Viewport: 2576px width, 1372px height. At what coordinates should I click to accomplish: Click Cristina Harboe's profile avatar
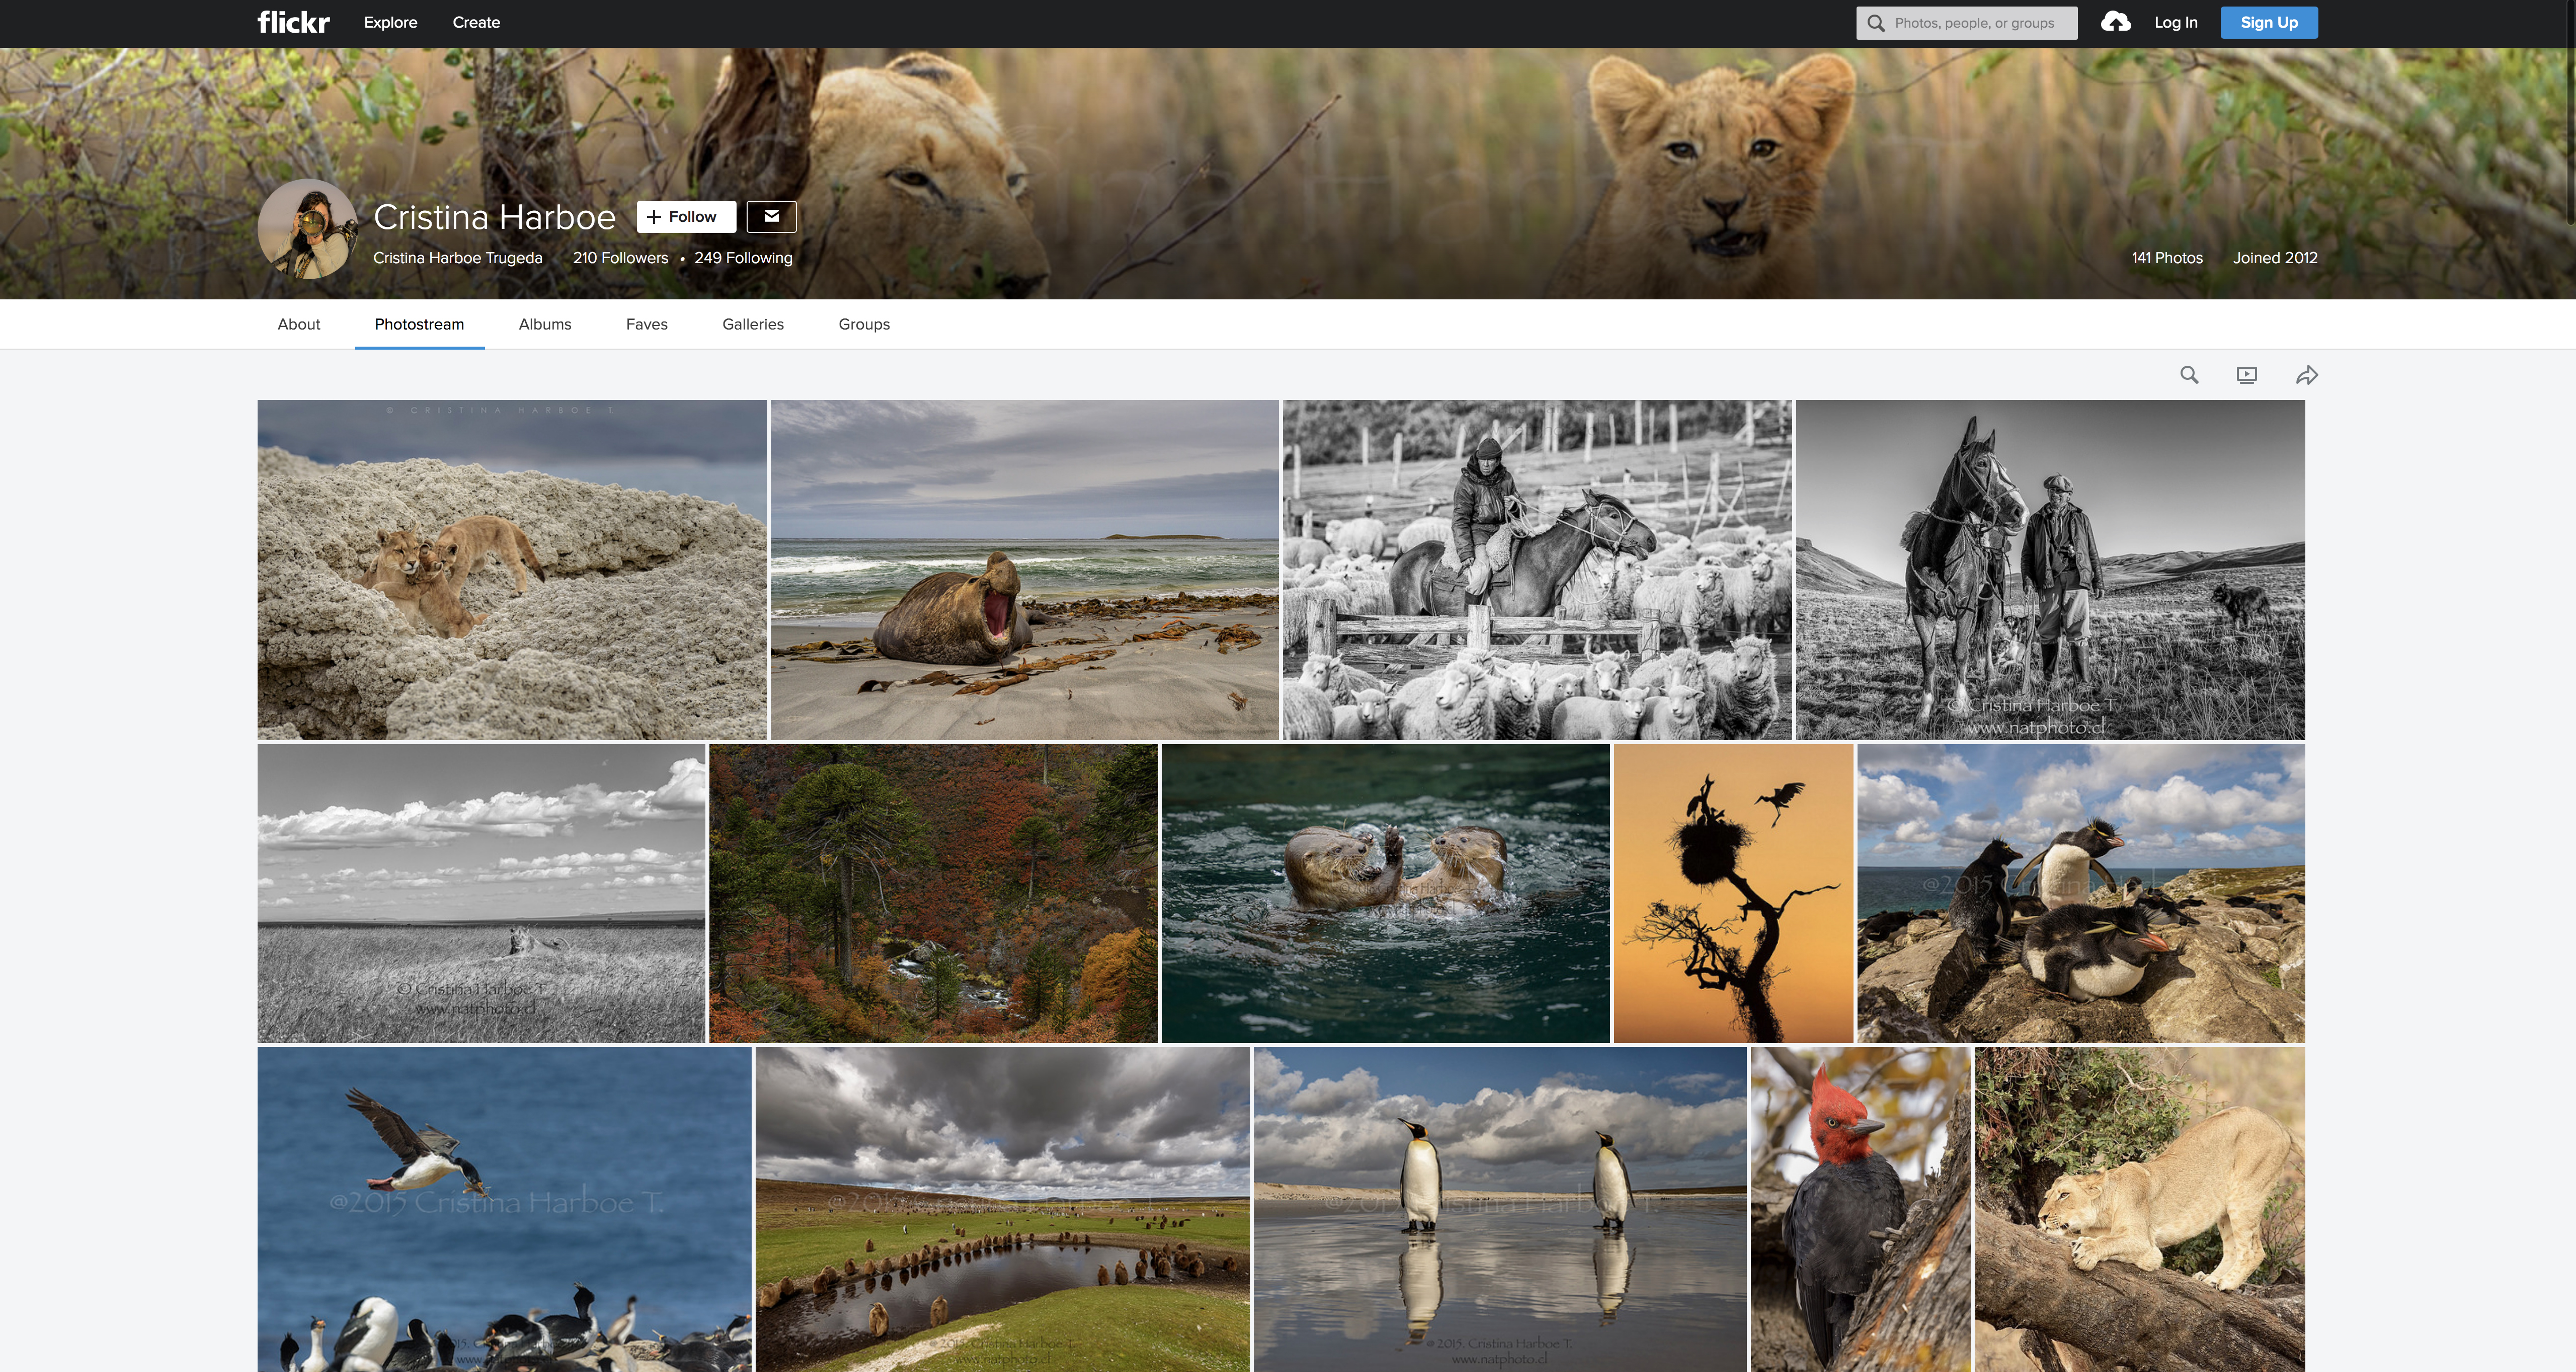(307, 229)
